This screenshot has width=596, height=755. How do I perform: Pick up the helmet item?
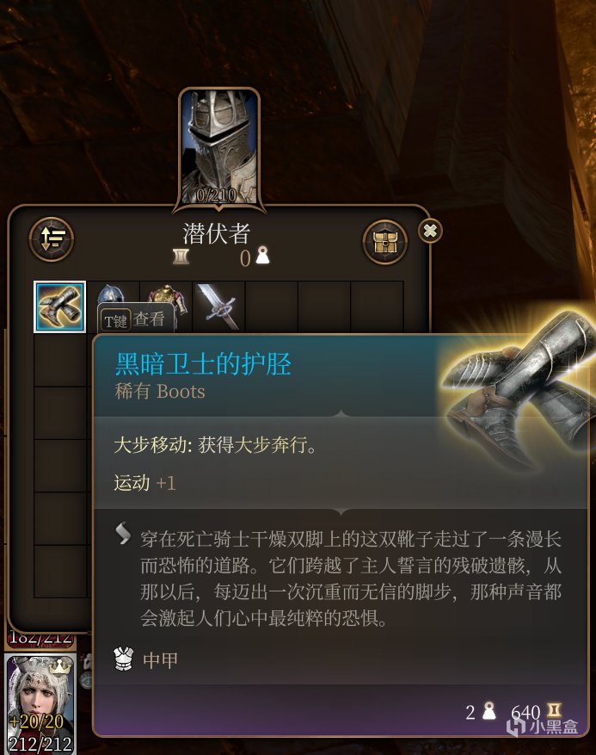point(113,294)
